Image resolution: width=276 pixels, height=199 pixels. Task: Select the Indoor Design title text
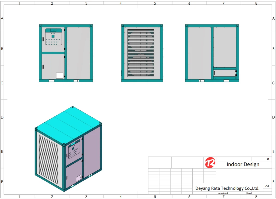243,164
